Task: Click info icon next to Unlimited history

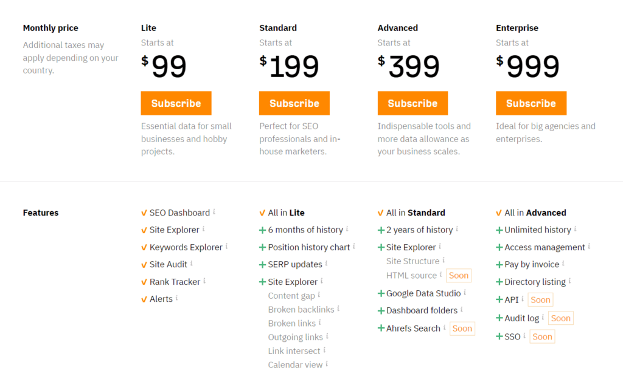Action: point(575,229)
